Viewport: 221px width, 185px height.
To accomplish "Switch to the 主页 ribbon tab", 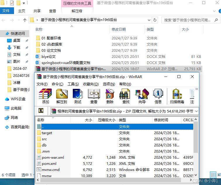I will coord(22,11).
